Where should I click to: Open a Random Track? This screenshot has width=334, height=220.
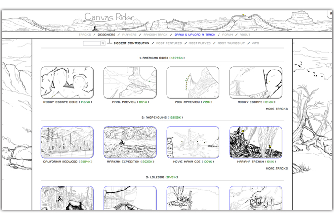(x=156, y=35)
